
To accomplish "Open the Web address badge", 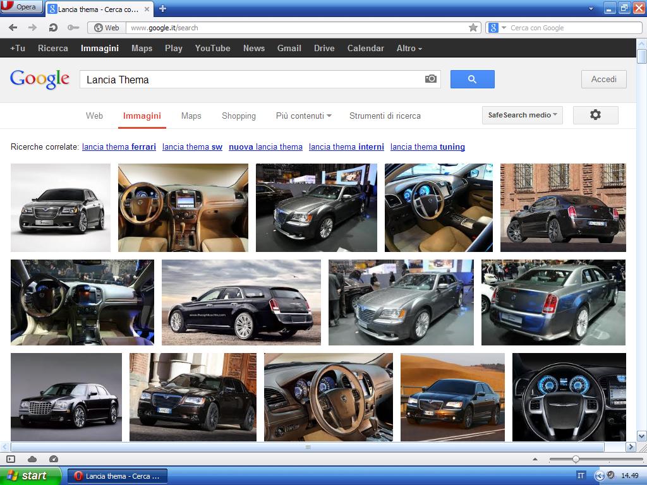I will (106, 28).
